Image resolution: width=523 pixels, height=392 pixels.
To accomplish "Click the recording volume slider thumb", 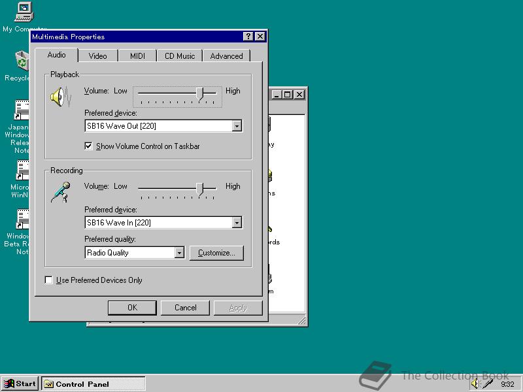I will [x=200, y=189].
